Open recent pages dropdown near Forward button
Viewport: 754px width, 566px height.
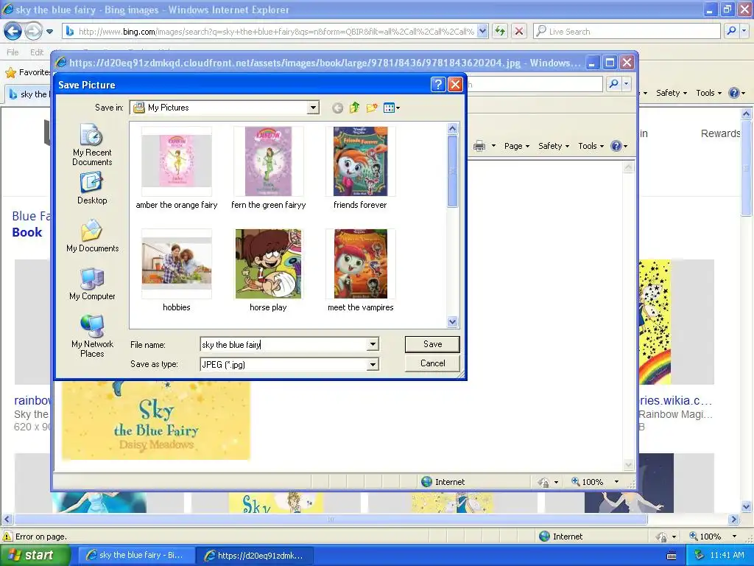point(49,32)
